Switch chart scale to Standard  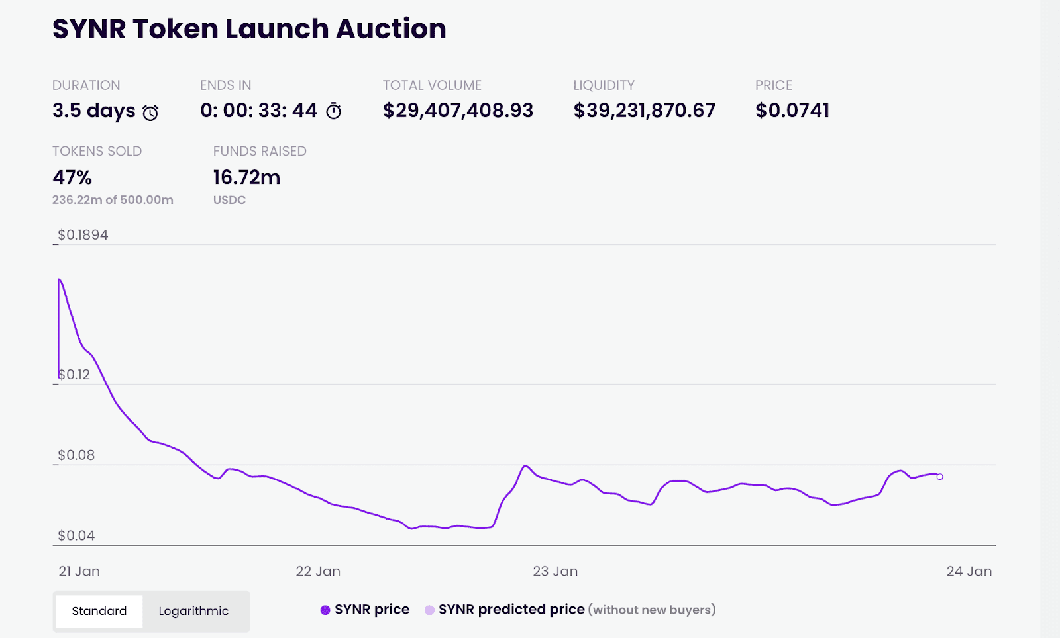(x=99, y=611)
